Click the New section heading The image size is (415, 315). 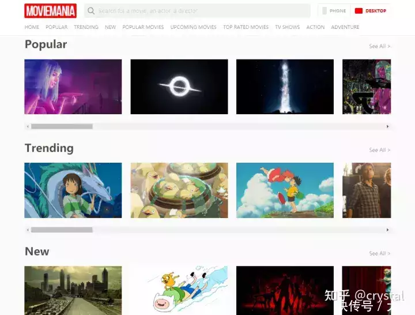click(37, 252)
